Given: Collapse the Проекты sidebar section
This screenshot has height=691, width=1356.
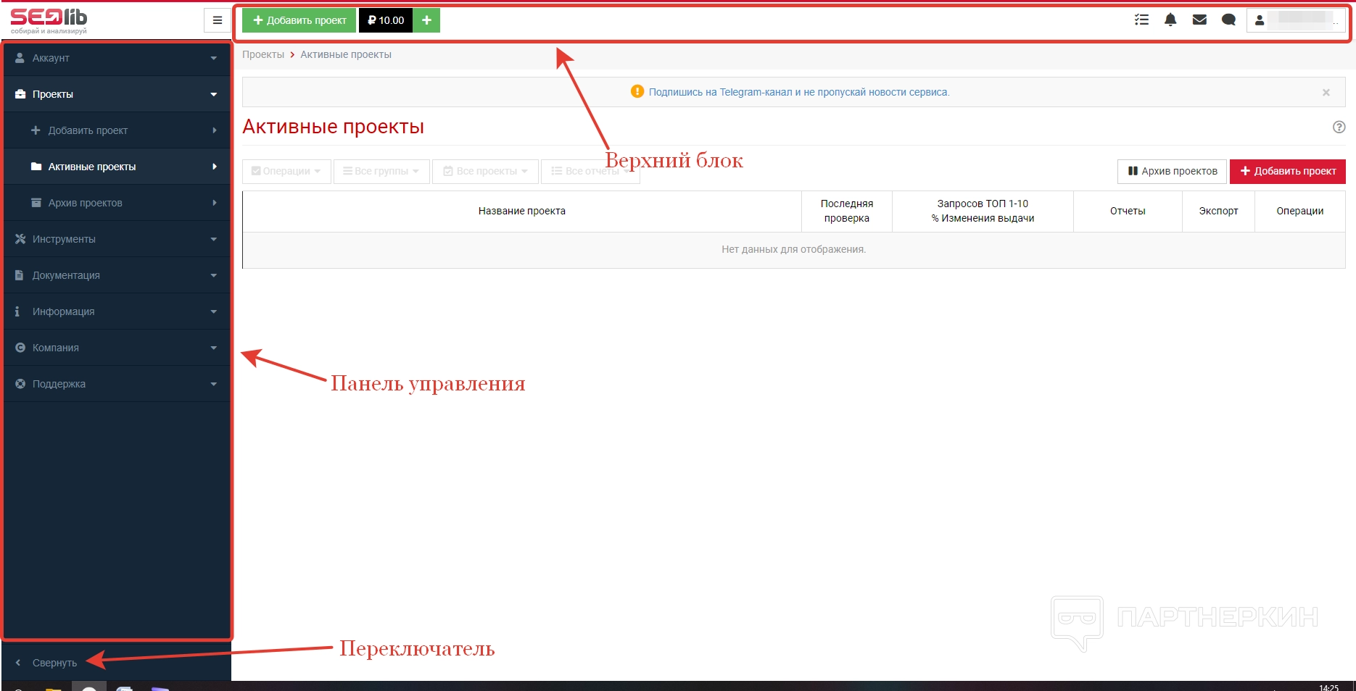Looking at the screenshot, I should (117, 94).
